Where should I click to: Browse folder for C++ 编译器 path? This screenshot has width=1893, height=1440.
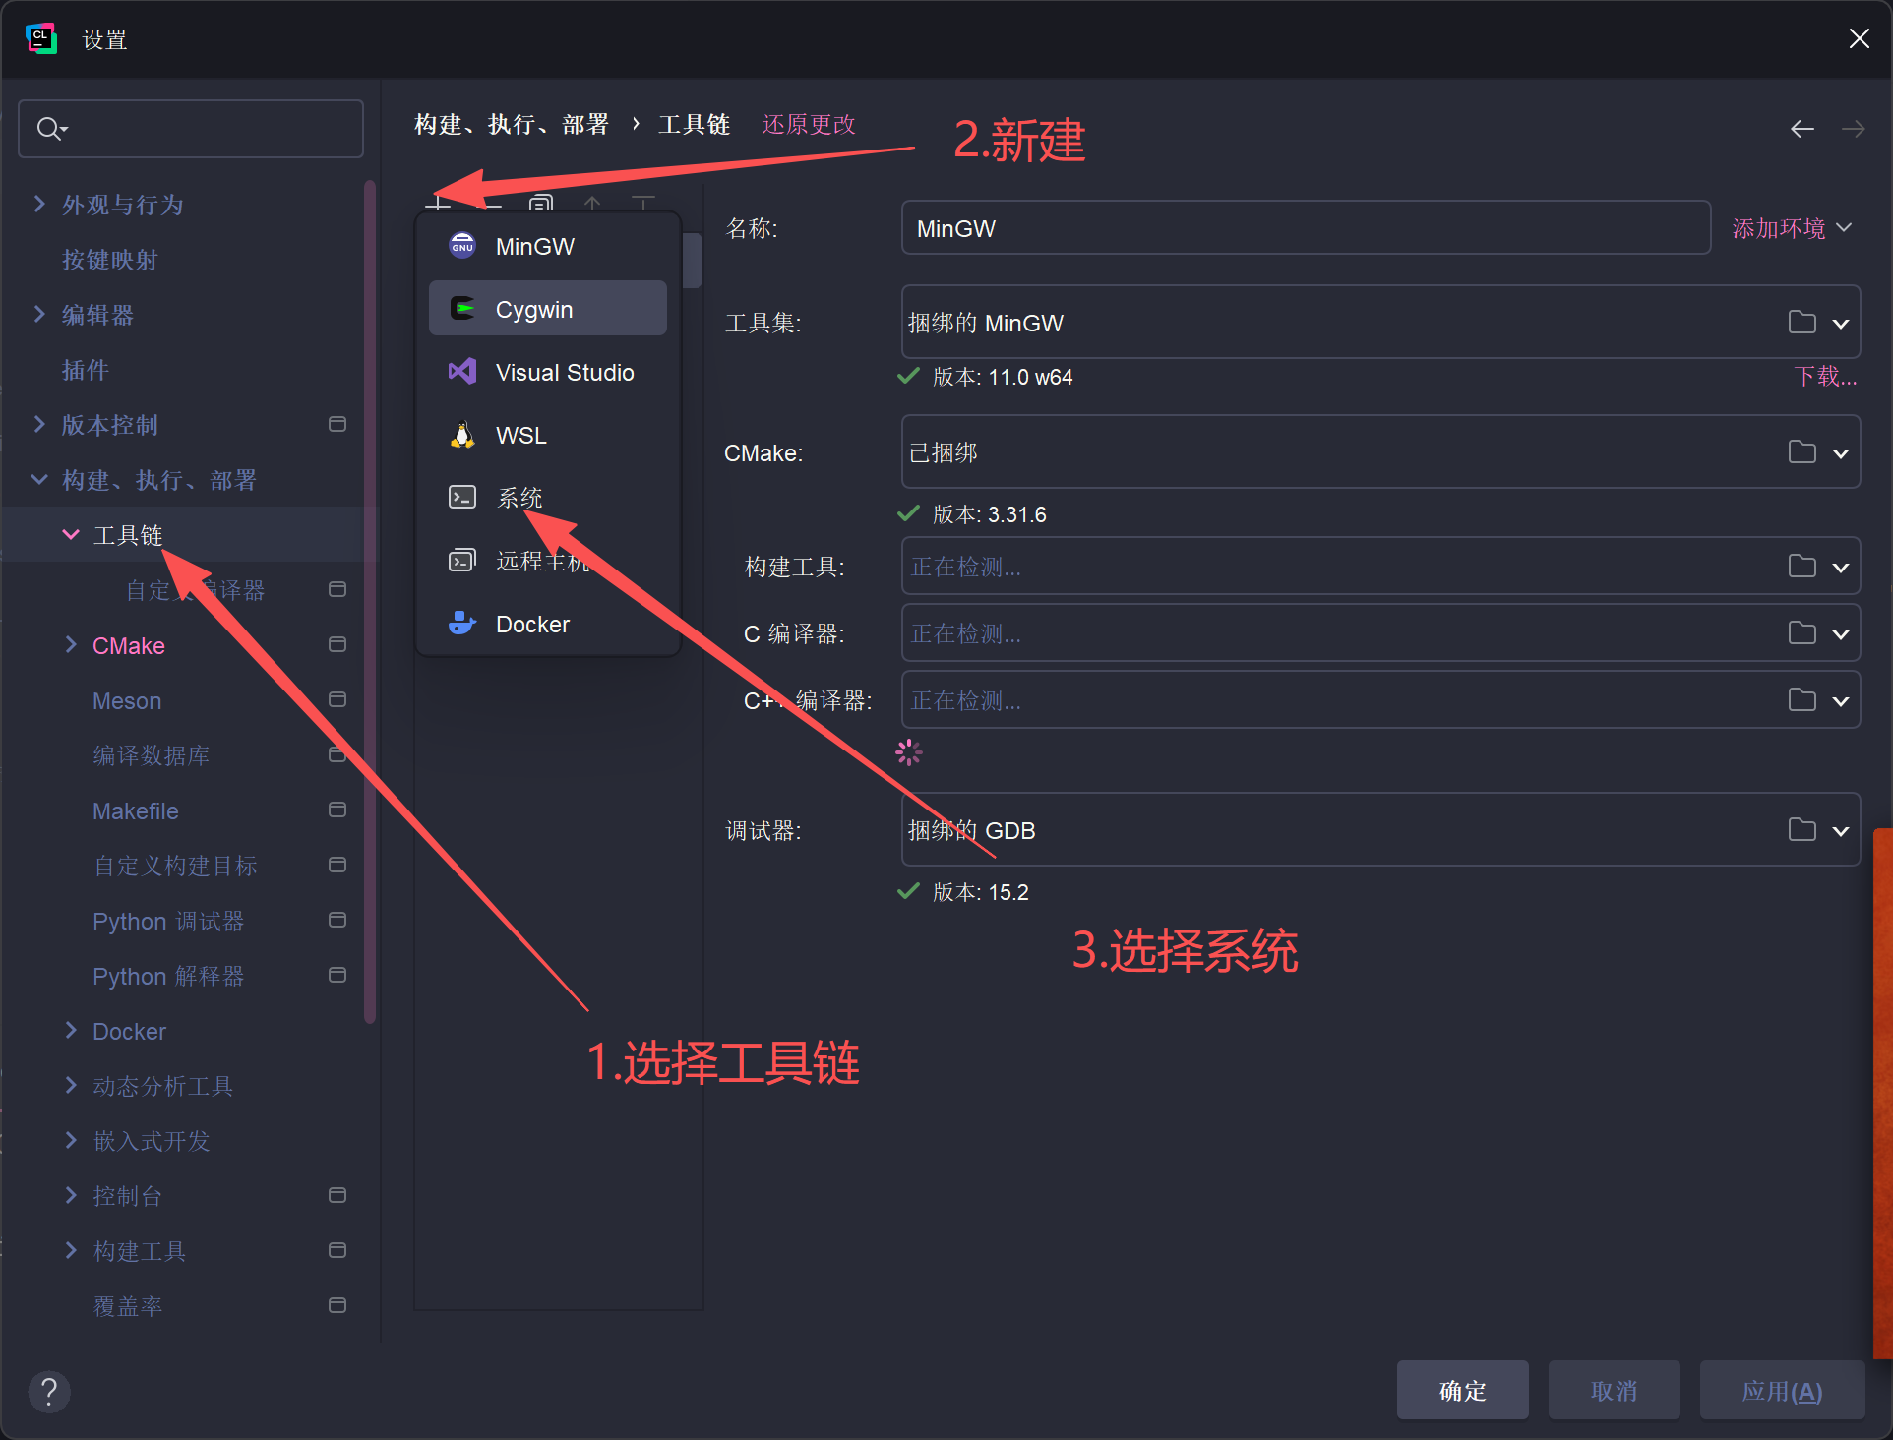[x=1802, y=699]
